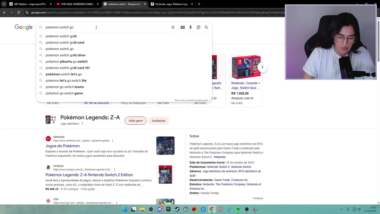Open Windows Start menu

coord(125,209)
